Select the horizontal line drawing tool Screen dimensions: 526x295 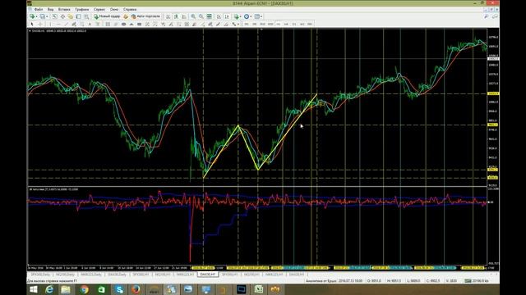58,24
